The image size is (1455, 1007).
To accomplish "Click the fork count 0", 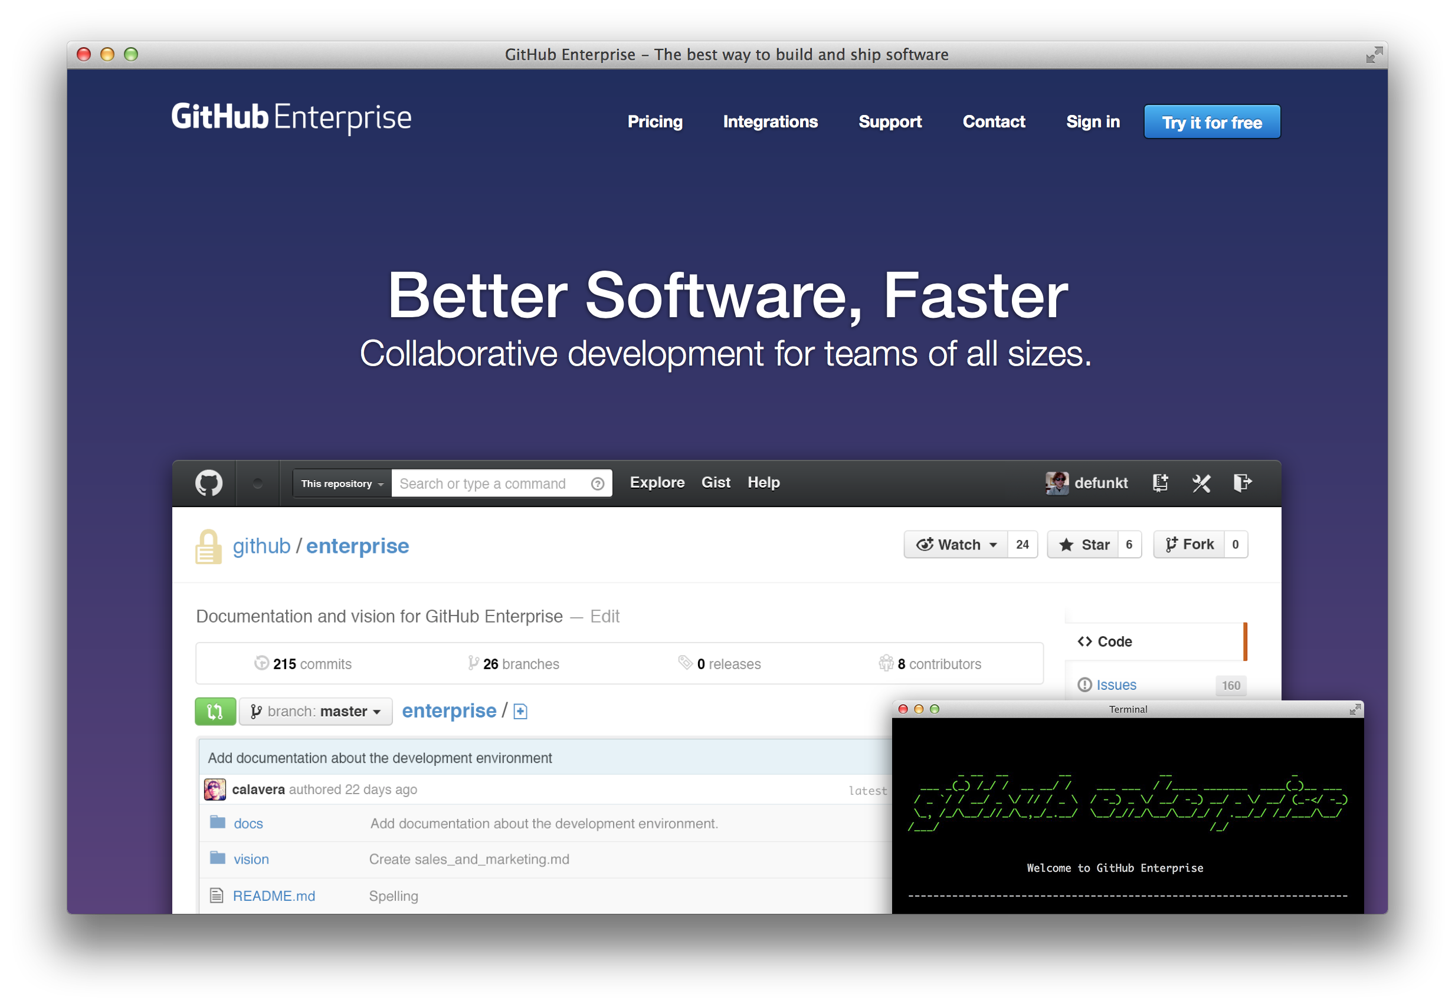I will click(x=1236, y=545).
